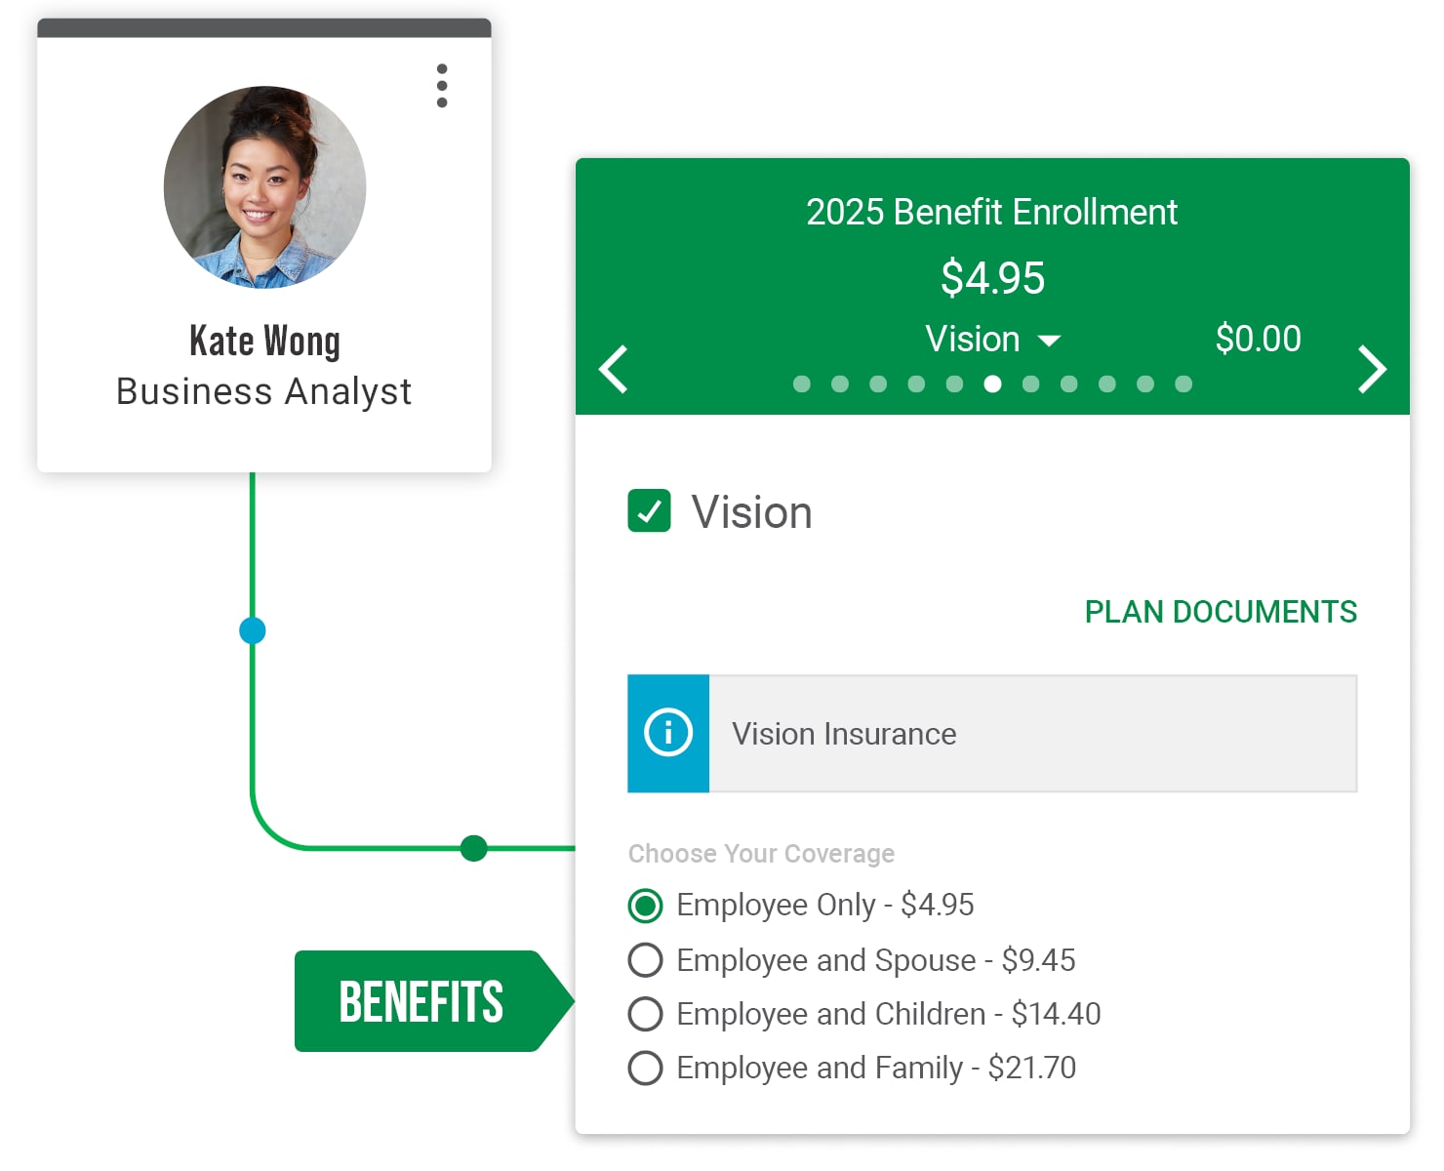Advance to the next benefit with the right arrow
The height and width of the screenshot is (1171, 1444).
point(1372,369)
